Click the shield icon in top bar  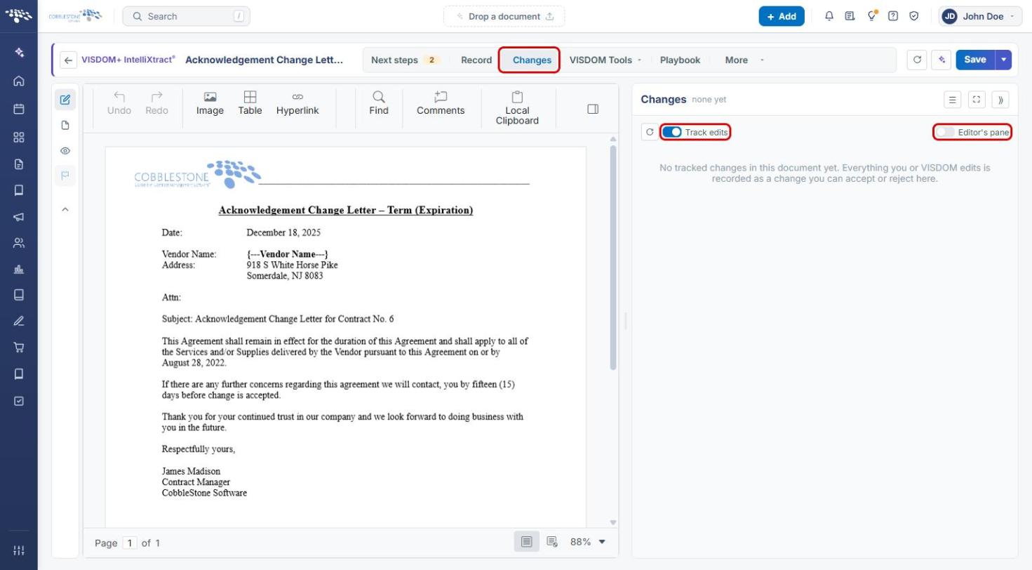(x=914, y=16)
